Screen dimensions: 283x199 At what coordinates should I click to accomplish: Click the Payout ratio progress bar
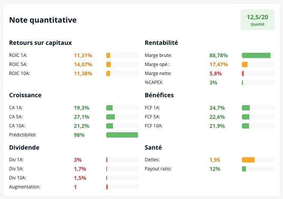pos(258,169)
